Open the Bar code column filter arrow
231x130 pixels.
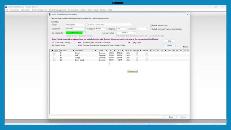coord(73,51)
